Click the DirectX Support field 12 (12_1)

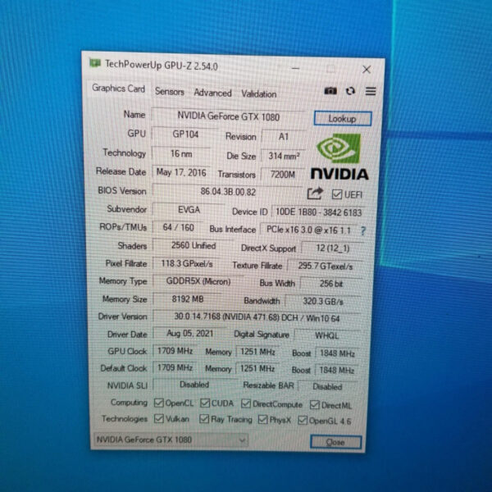pyautogui.click(x=333, y=248)
